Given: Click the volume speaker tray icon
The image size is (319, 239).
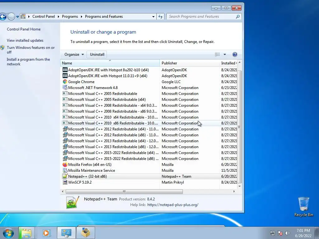Looking at the screenshot, I should click(287, 233).
